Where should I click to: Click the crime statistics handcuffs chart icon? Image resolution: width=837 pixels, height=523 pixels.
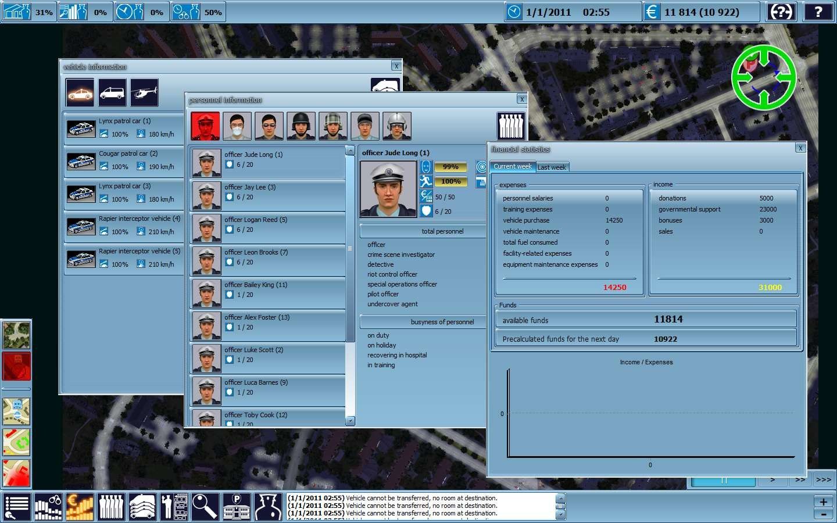coord(48,506)
